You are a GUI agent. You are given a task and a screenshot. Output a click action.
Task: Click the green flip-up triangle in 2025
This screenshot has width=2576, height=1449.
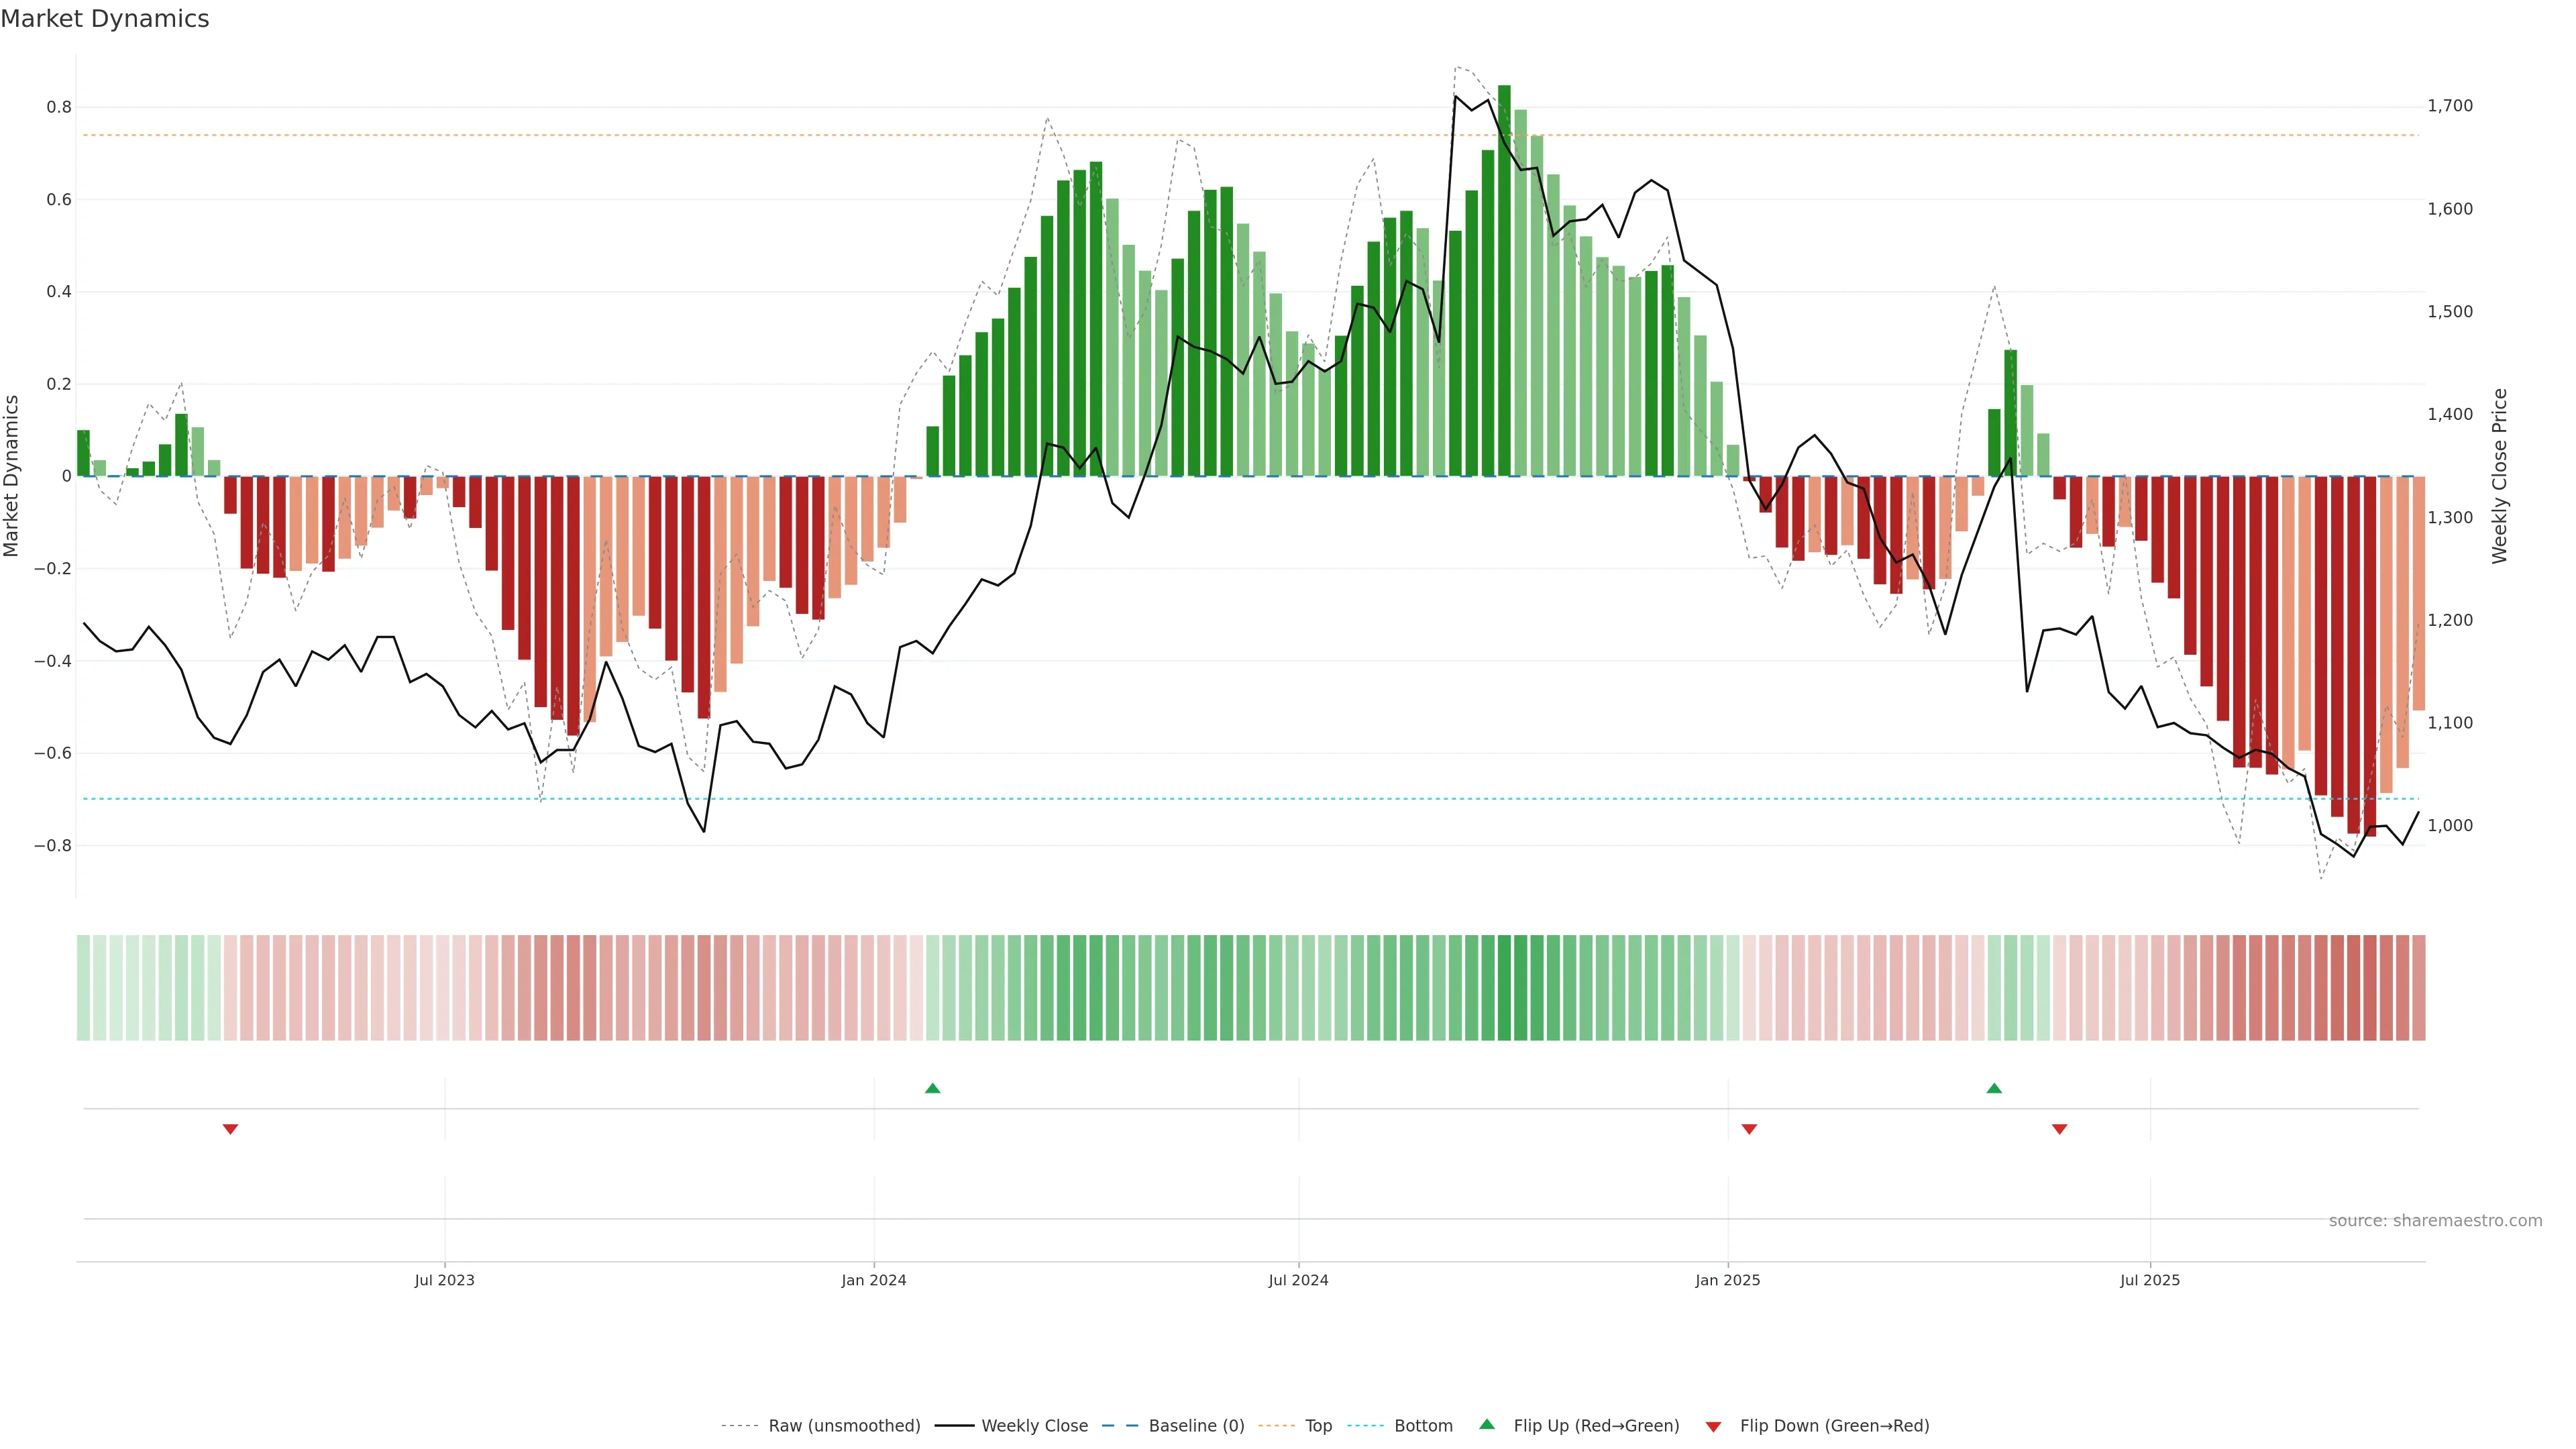pos(1993,1088)
